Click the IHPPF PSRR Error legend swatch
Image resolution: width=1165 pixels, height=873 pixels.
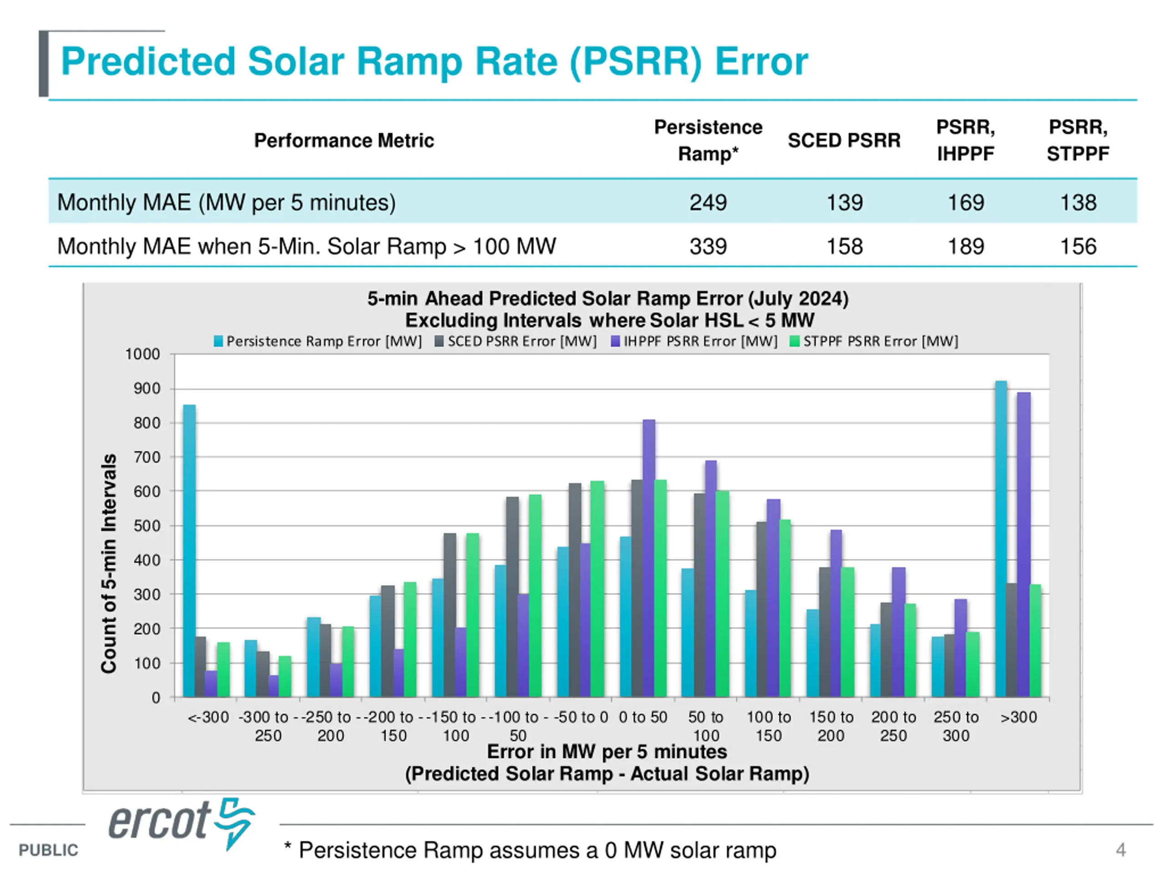(x=615, y=341)
